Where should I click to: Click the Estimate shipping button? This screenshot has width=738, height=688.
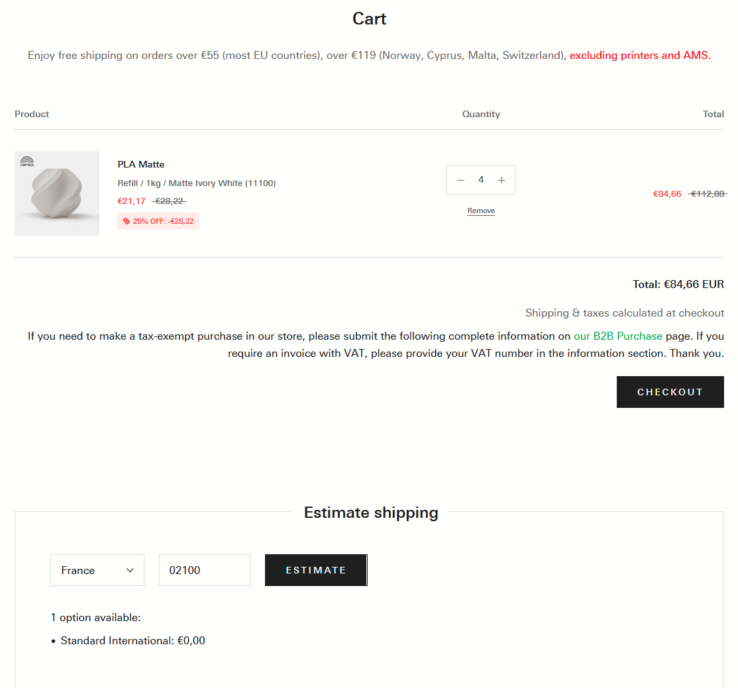316,570
